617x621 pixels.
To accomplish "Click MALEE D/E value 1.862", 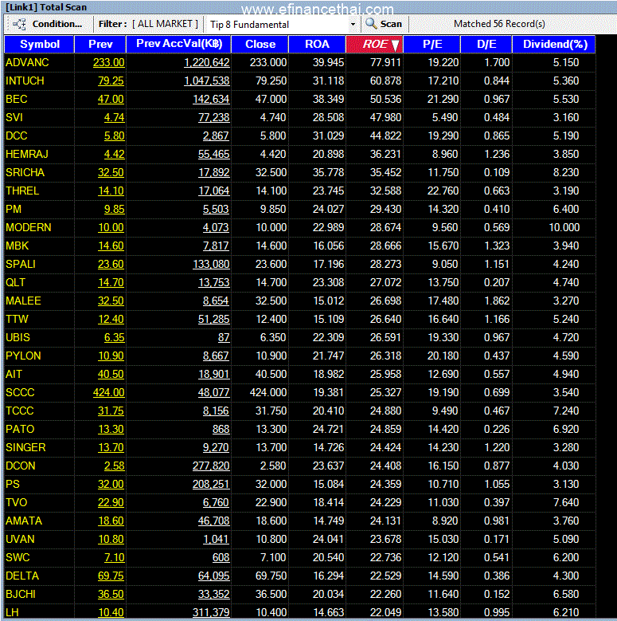I will click(x=497, y=301).
